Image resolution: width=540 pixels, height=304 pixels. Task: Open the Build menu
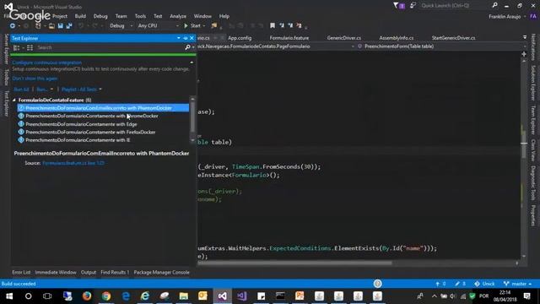[x=80, y=16]
